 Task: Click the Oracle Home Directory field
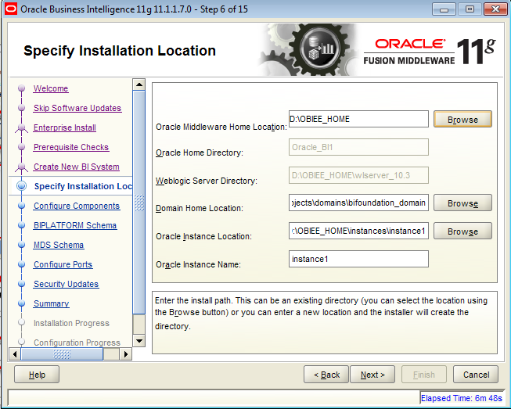coord(358,147)
